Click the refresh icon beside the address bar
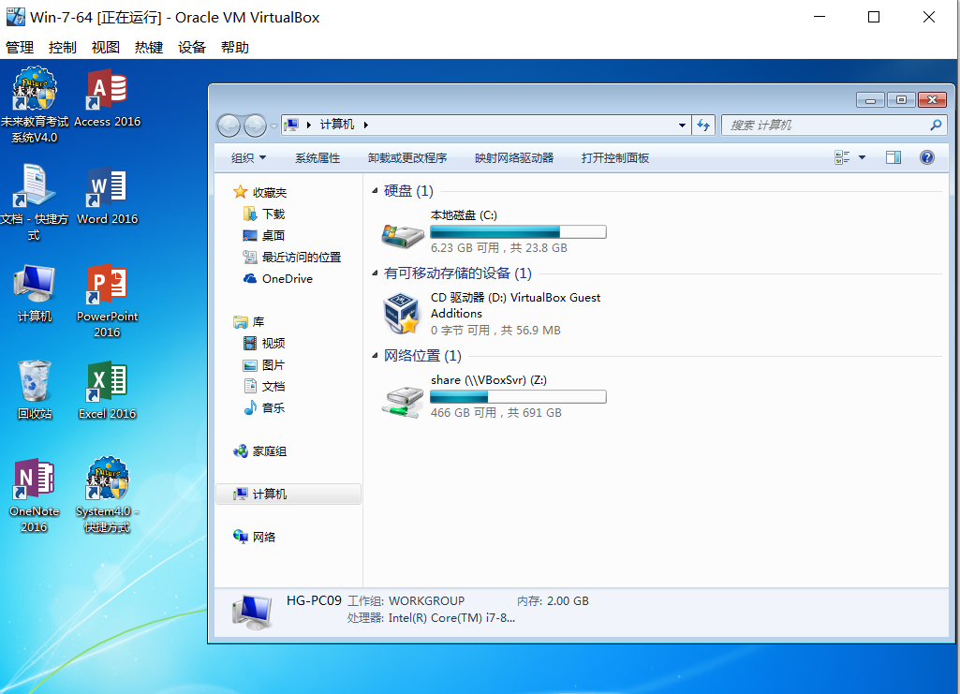Image resolution: width=960 pixels, height=694 pixels. click(703, 124)
